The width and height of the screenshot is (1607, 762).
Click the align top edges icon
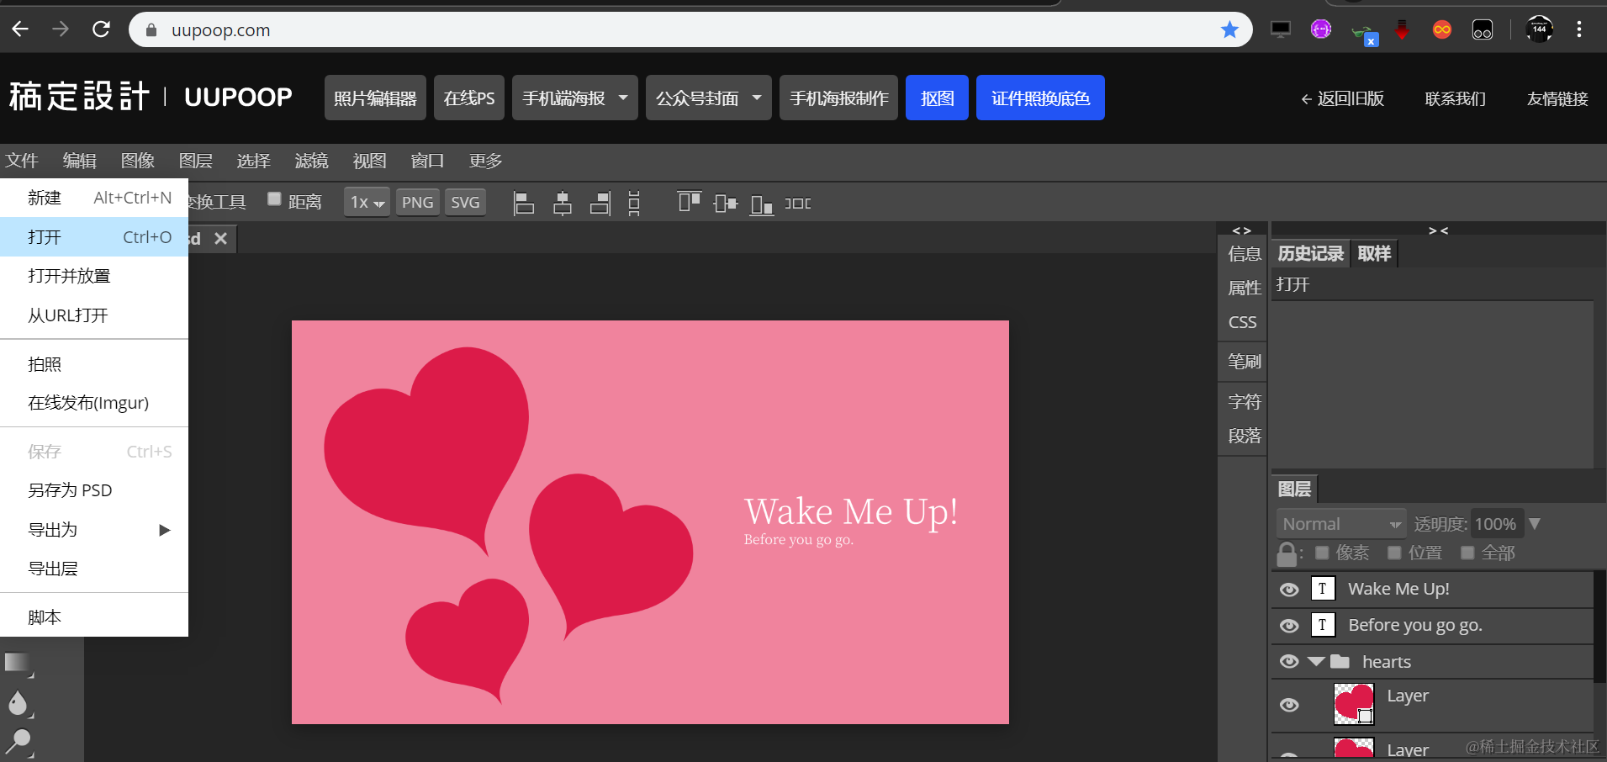point(689,203)
